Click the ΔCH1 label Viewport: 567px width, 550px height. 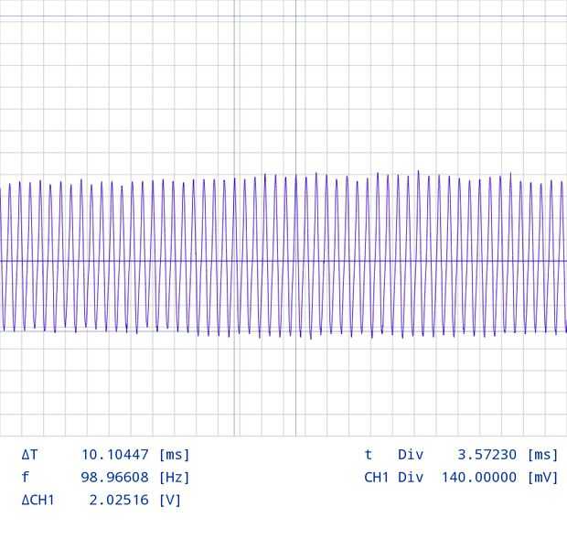pyautogui.click(x=38, y=500)
